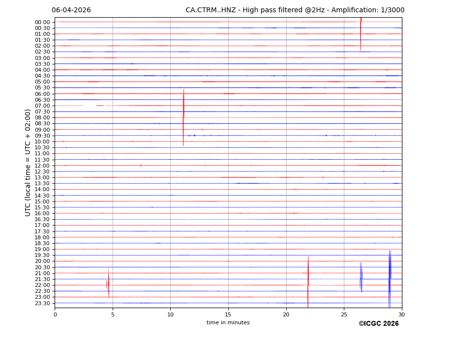Click the tall red spike near minute 11
This screenshot has width=456, height=342.
pos(183,118)
